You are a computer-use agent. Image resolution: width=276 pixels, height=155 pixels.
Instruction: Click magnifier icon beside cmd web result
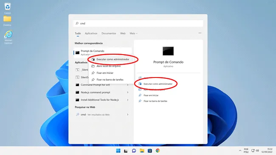(x=77, y=114)
